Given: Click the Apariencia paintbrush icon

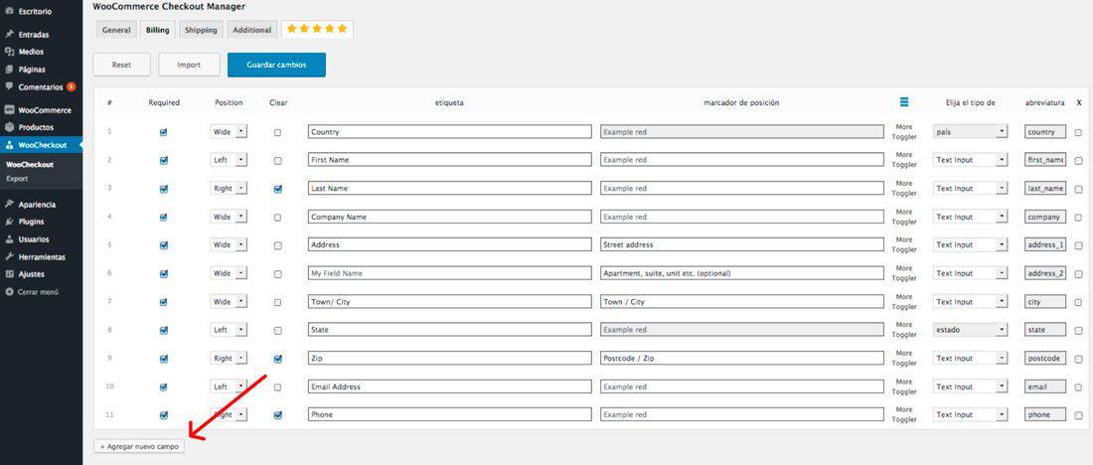Looking at the screenshot, I should 9,205.
